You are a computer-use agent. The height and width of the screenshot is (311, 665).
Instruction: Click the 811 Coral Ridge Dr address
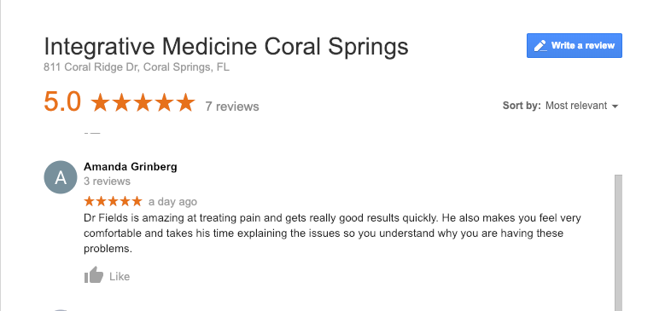point(137,67)
